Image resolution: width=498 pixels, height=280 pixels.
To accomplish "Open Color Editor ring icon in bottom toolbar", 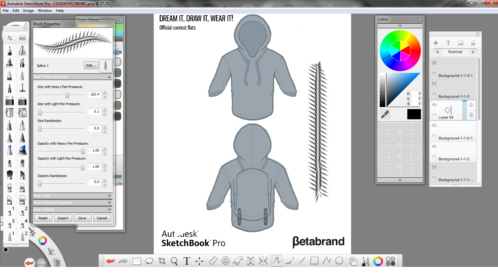I will click(378, 261).
